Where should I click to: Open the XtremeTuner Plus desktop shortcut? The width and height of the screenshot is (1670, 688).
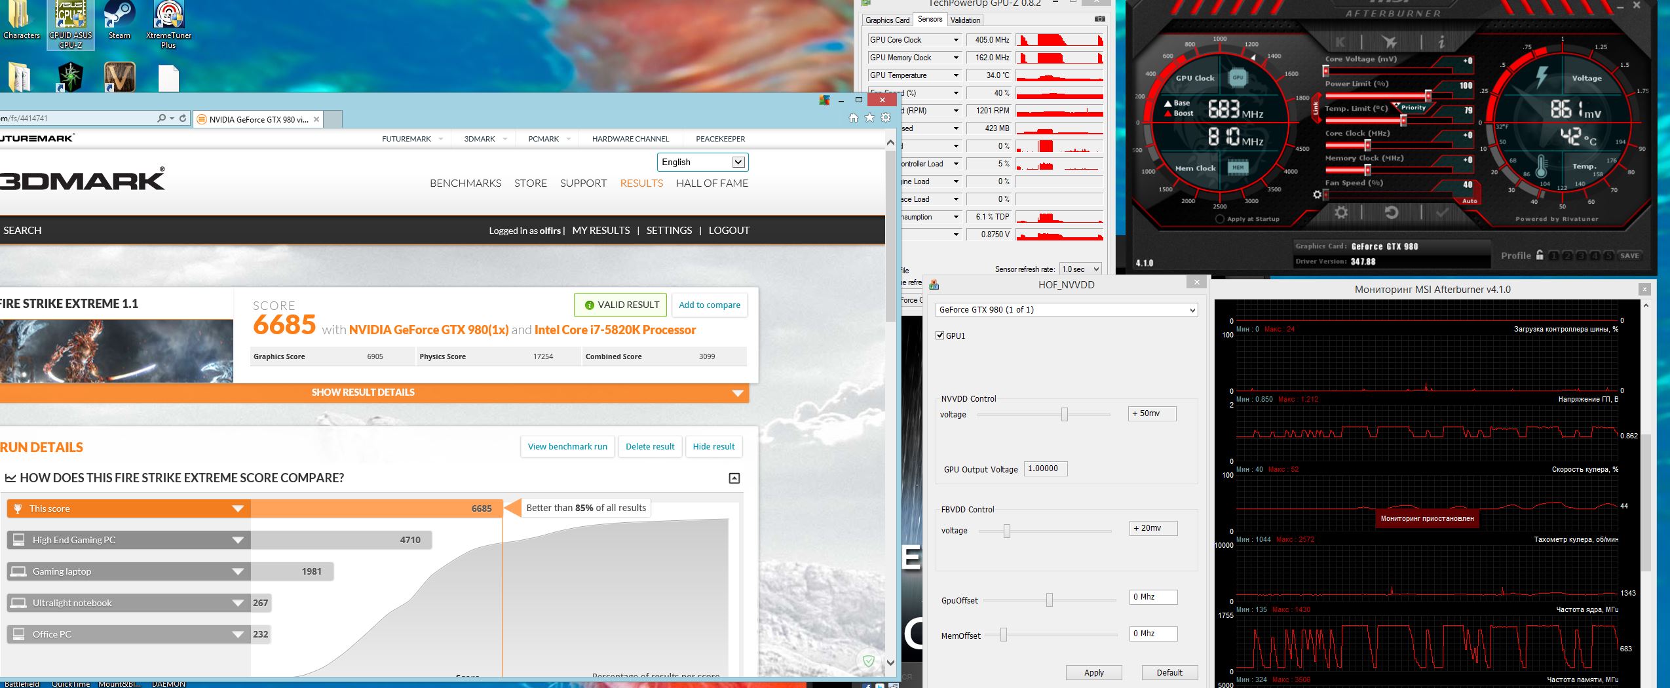tap(169, 25)
